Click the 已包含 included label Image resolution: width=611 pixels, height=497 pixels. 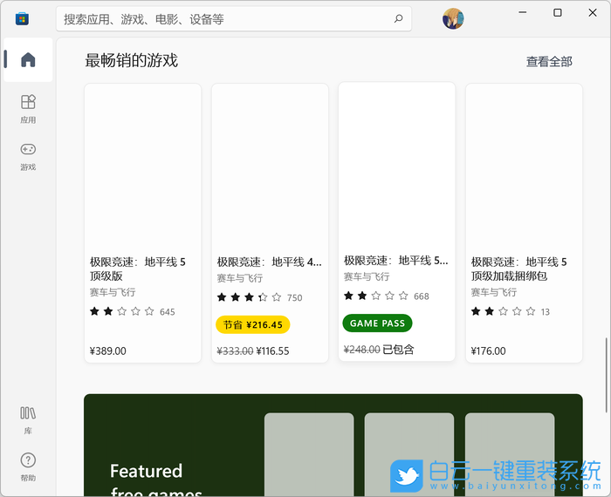tap(398, 350)
